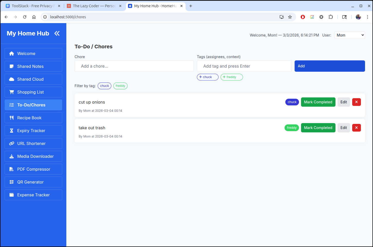Screen dimensions: 373x247
Task: Switch to The Lazy Coder browser tab
Action: coord(94,6)
